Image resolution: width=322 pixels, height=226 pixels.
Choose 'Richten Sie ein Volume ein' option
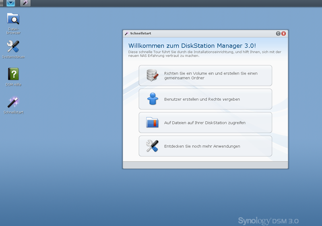coord(205,76)
